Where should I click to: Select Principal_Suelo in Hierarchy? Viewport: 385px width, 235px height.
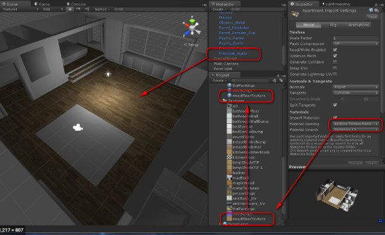(x=233, y=53)
